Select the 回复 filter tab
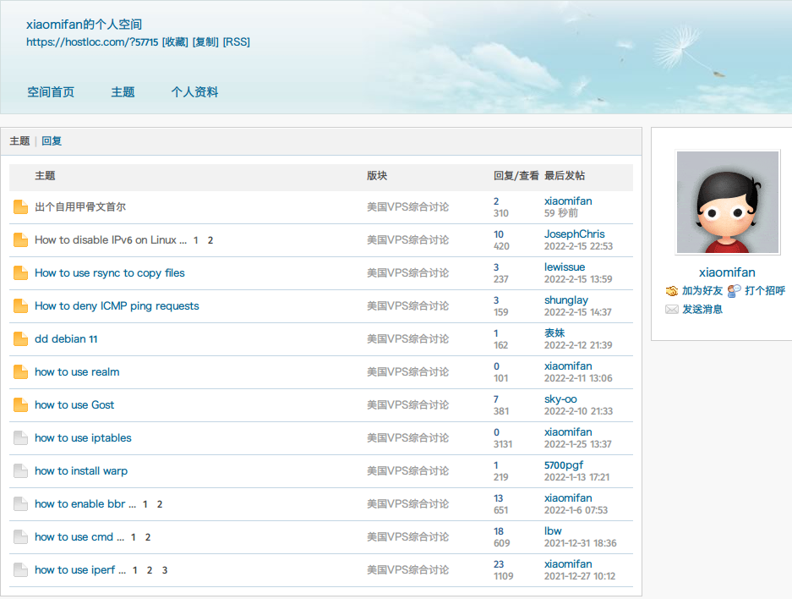The height and width of the screenshot is (599, 792). point(52,141)
